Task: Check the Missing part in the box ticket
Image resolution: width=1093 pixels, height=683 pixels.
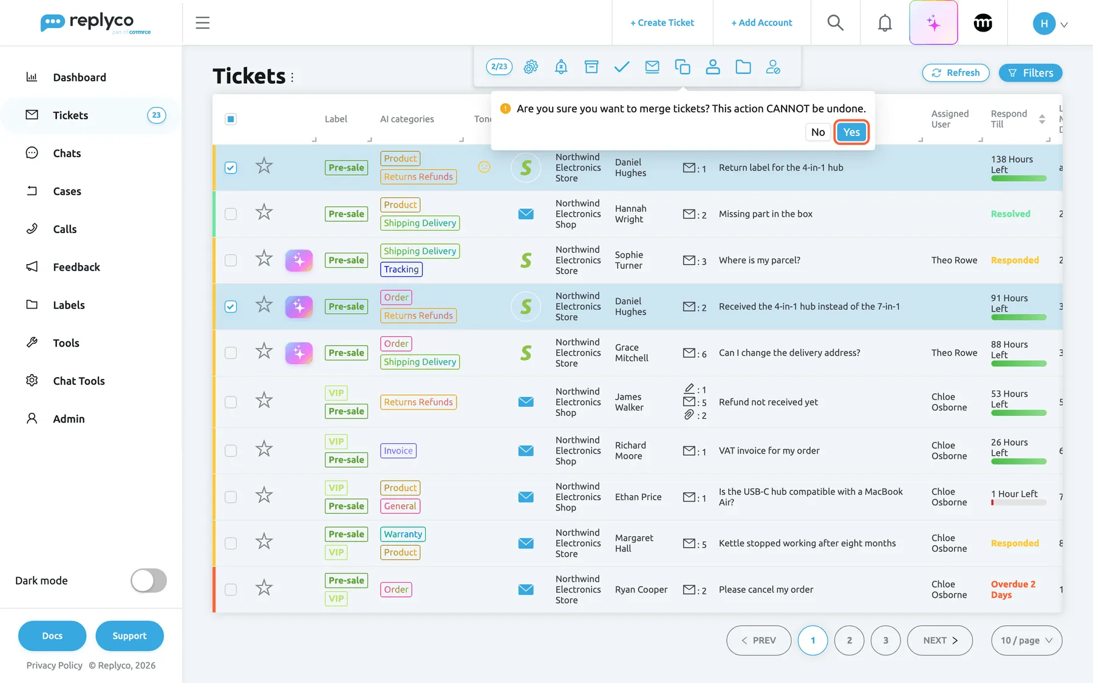Action: [231, 214]
